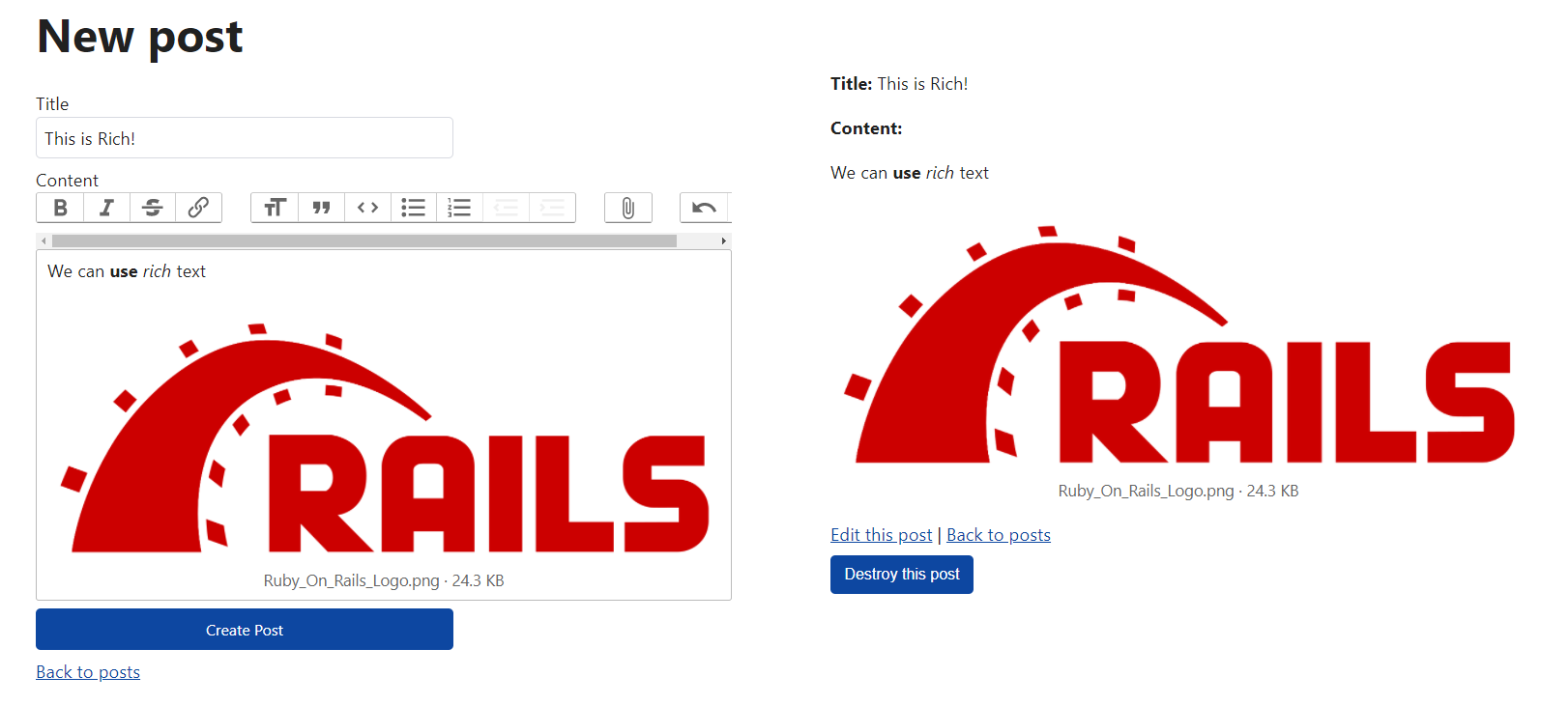Apply strikethrough formatting
Screen dimensions: 1541x705
pos(153,208)
